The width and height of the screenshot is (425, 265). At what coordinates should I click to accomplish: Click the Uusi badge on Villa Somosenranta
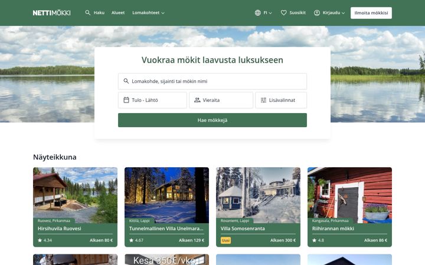coord(225,240)
